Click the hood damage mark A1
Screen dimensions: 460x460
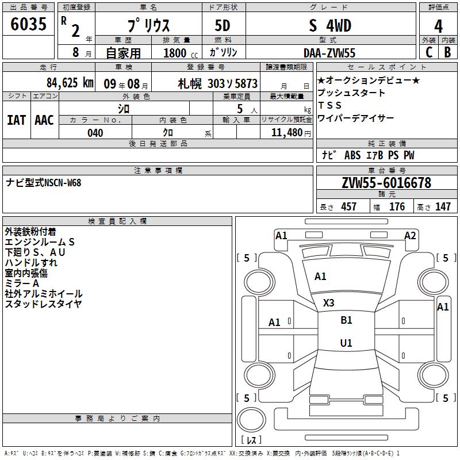[320, 277]
